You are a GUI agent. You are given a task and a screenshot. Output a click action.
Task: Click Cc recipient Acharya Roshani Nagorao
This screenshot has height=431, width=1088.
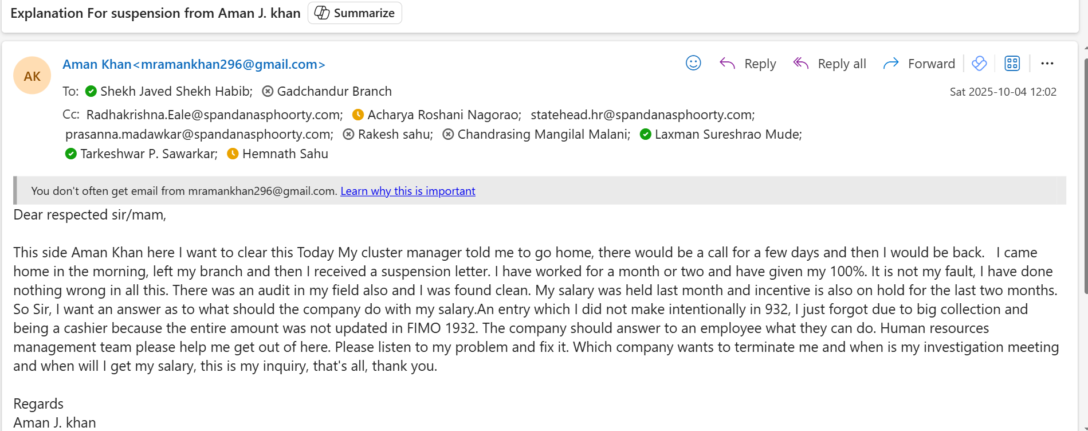tap(443, 115)
